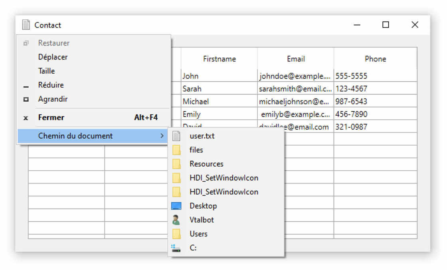Click the phone cell '456-7890'
This screenshot has width=447, height=270.
click(x=375, y=114)
